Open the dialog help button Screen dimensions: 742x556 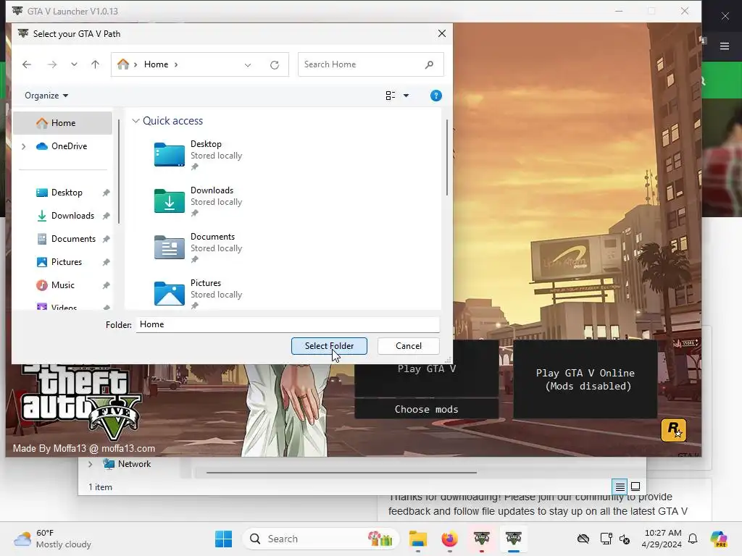point(435,96)
